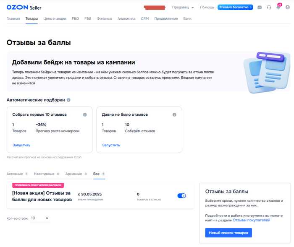Show info icon on Давно не было отзывов card
Screen dimensions: 294x247
pos(174,114)
